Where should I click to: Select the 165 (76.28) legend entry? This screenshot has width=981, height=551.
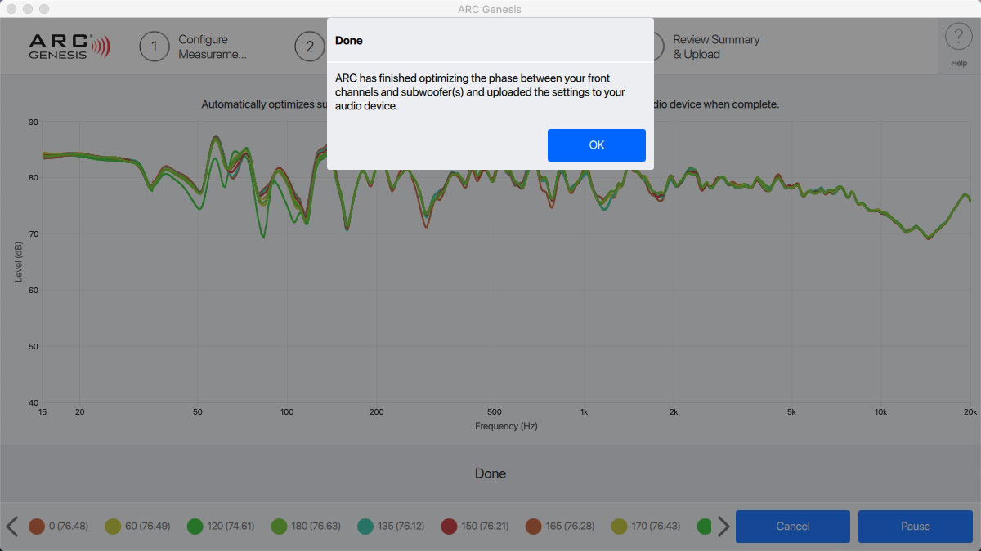point(560,527)
